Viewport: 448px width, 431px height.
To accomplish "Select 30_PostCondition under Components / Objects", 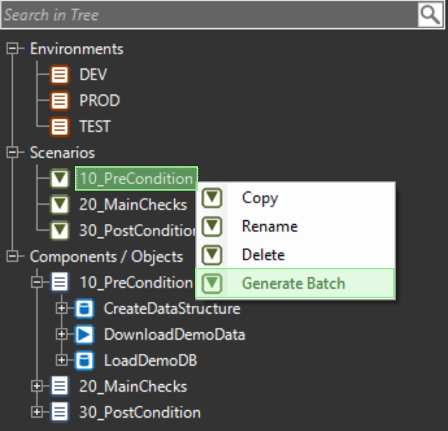I will click(x=139, y=412).
